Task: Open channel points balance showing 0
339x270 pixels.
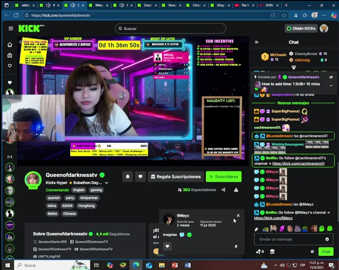Action: click(x=260, y=251)
